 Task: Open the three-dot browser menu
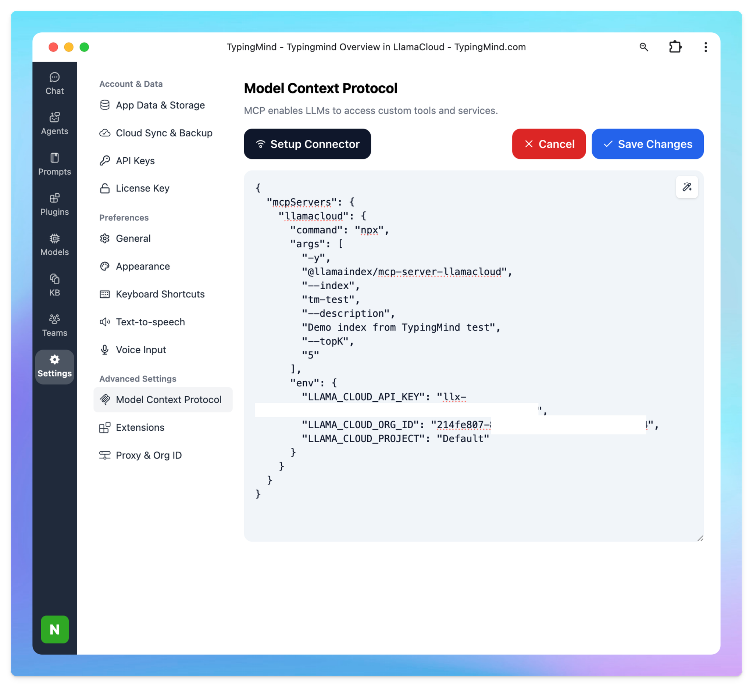point(705,47)
